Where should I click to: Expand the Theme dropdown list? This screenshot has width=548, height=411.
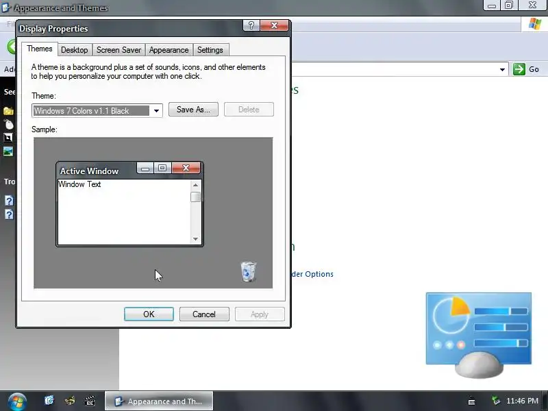coord(156,111)
